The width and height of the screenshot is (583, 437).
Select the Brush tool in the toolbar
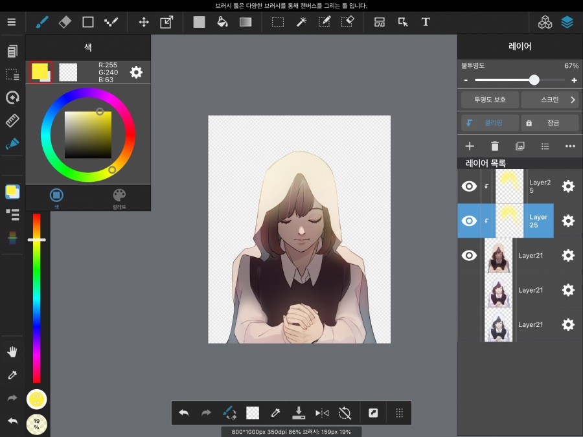pos(41,21)
